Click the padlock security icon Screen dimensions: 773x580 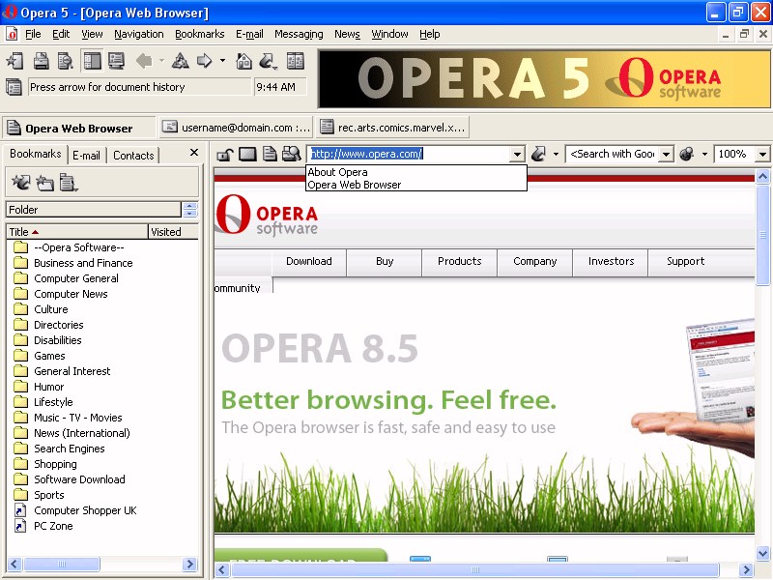(x=224, y=155)
